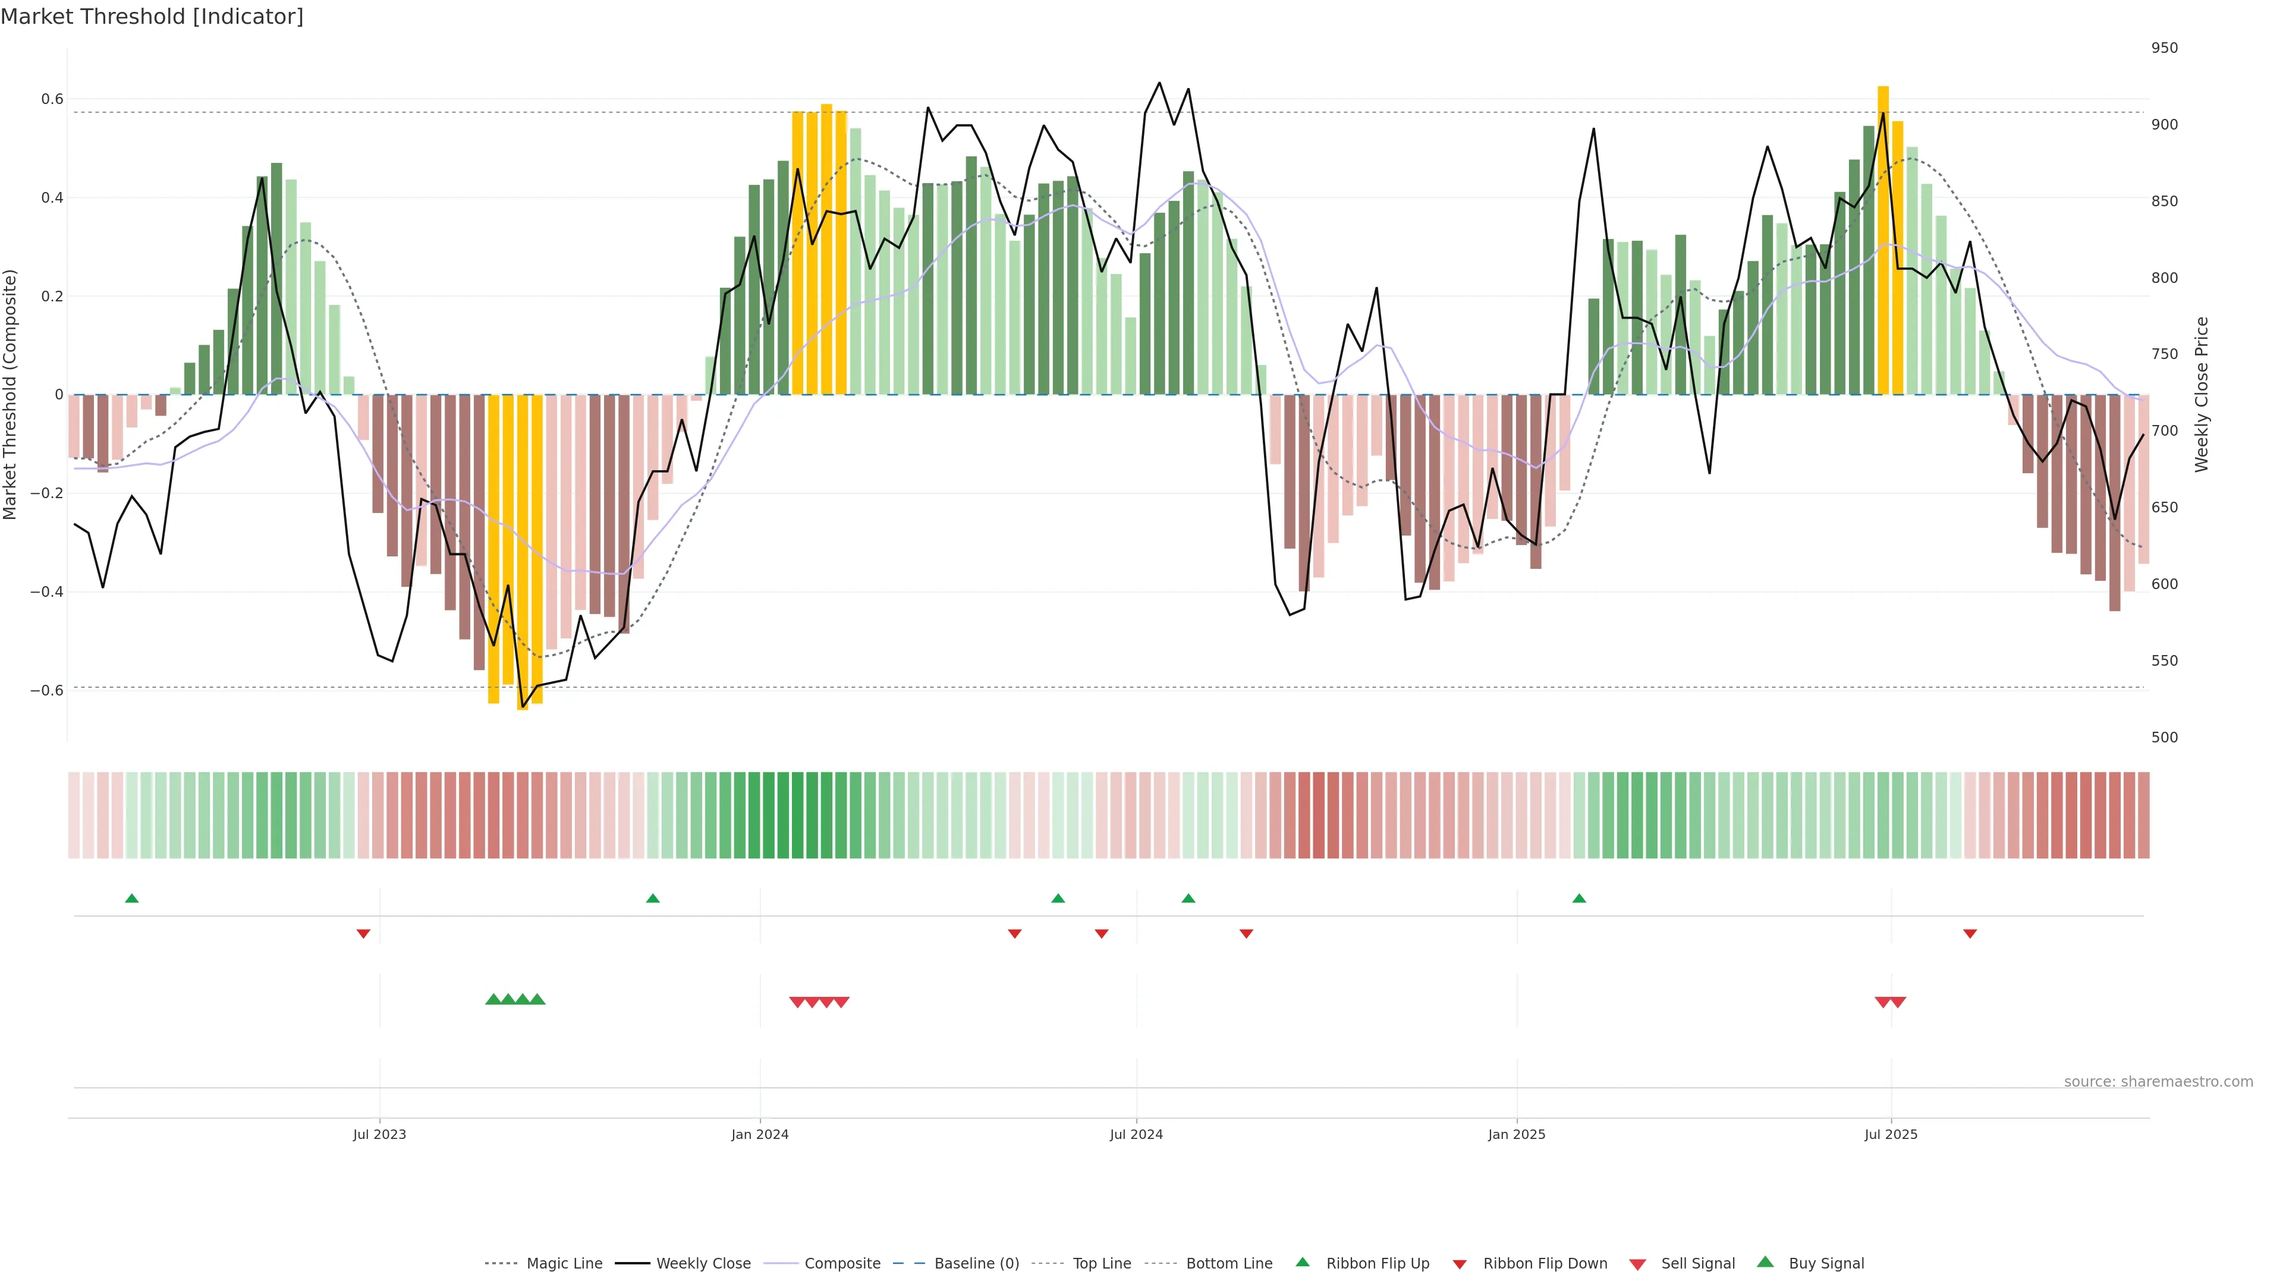The image size is (2283, 1284).
Task: Open the source sharemaestro.com link
Action: pos(2158,1082)
